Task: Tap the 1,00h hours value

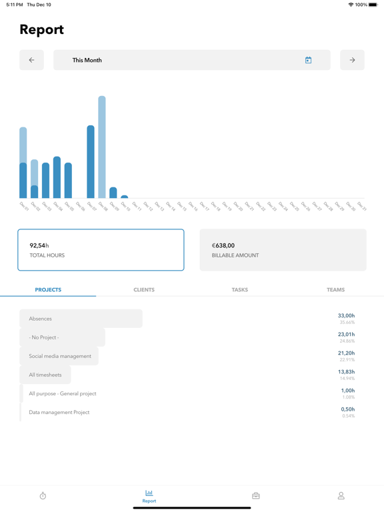Action: pos(348,391)
